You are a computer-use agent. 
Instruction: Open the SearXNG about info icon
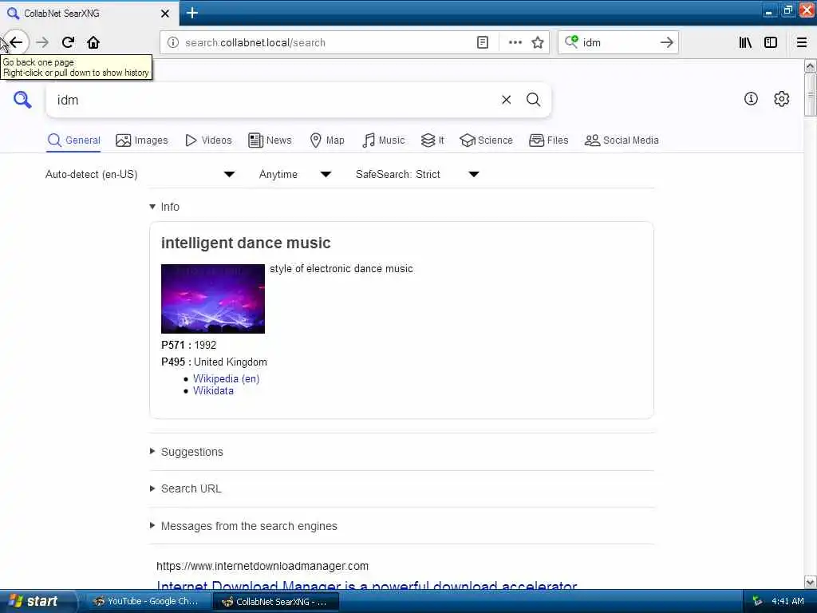coord(751,98)
